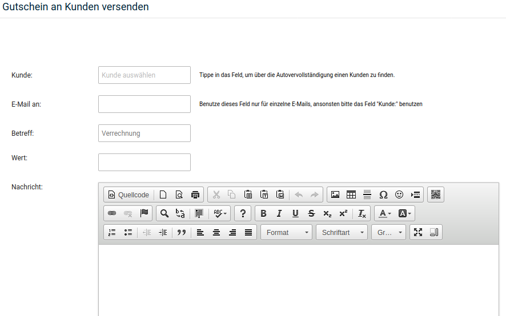Click the Redo arrow
The width and height of the screenshot is (506, 316).
[314, 195]
